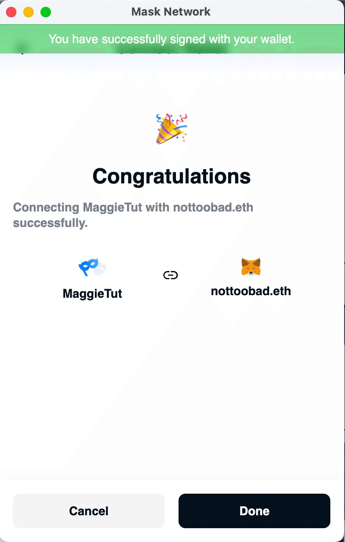The width and height of the screenshot is (345, 542).
Task: Close the Mask Network window with red button
Action: pos(11,12)
